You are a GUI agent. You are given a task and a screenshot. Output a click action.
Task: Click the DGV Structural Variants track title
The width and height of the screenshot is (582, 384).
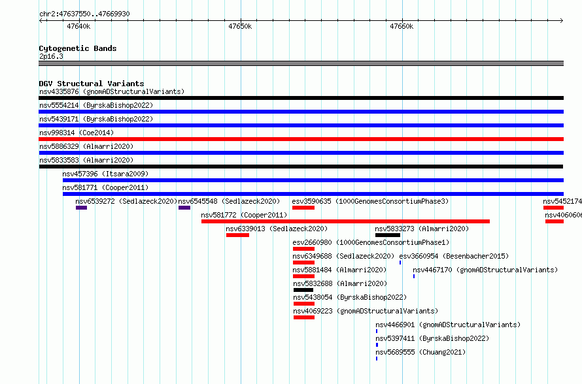92,84
